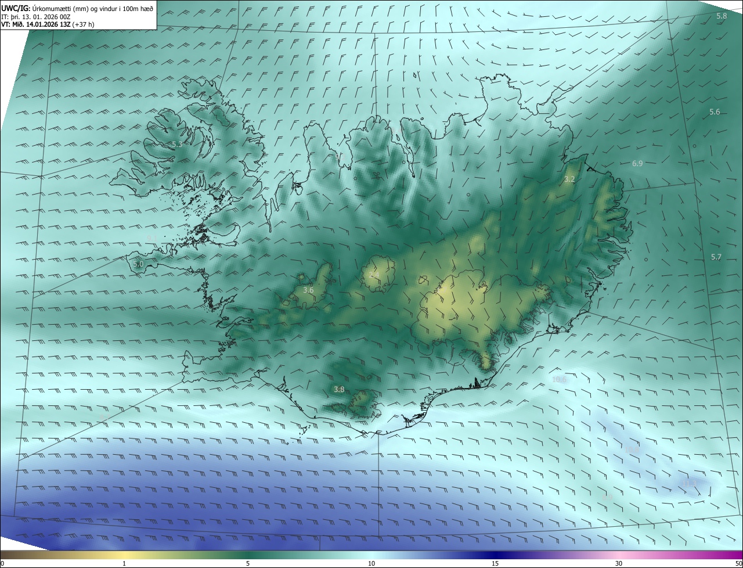This screenshot has height=568, width=743.
Task: Select the 3.6 value label on the western glacier
Action: click(x=308, y=290)
